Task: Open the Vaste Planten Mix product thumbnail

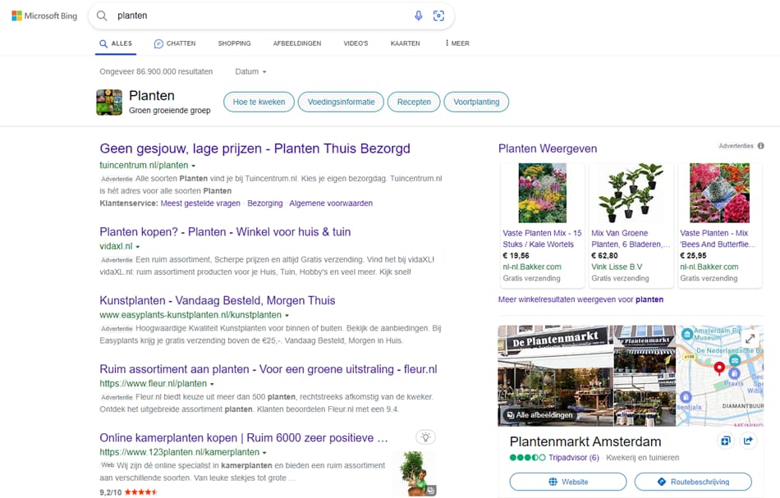Action: 542,192
